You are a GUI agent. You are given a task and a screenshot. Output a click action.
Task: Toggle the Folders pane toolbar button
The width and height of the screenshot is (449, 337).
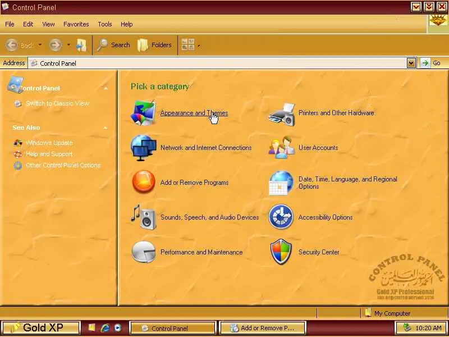coord(155,45)
